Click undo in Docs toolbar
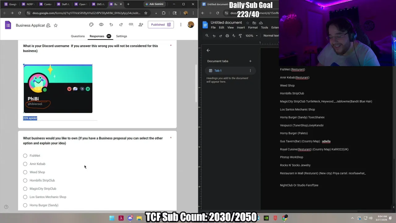Viewport: 396px width, 223px height. (214, 36)
